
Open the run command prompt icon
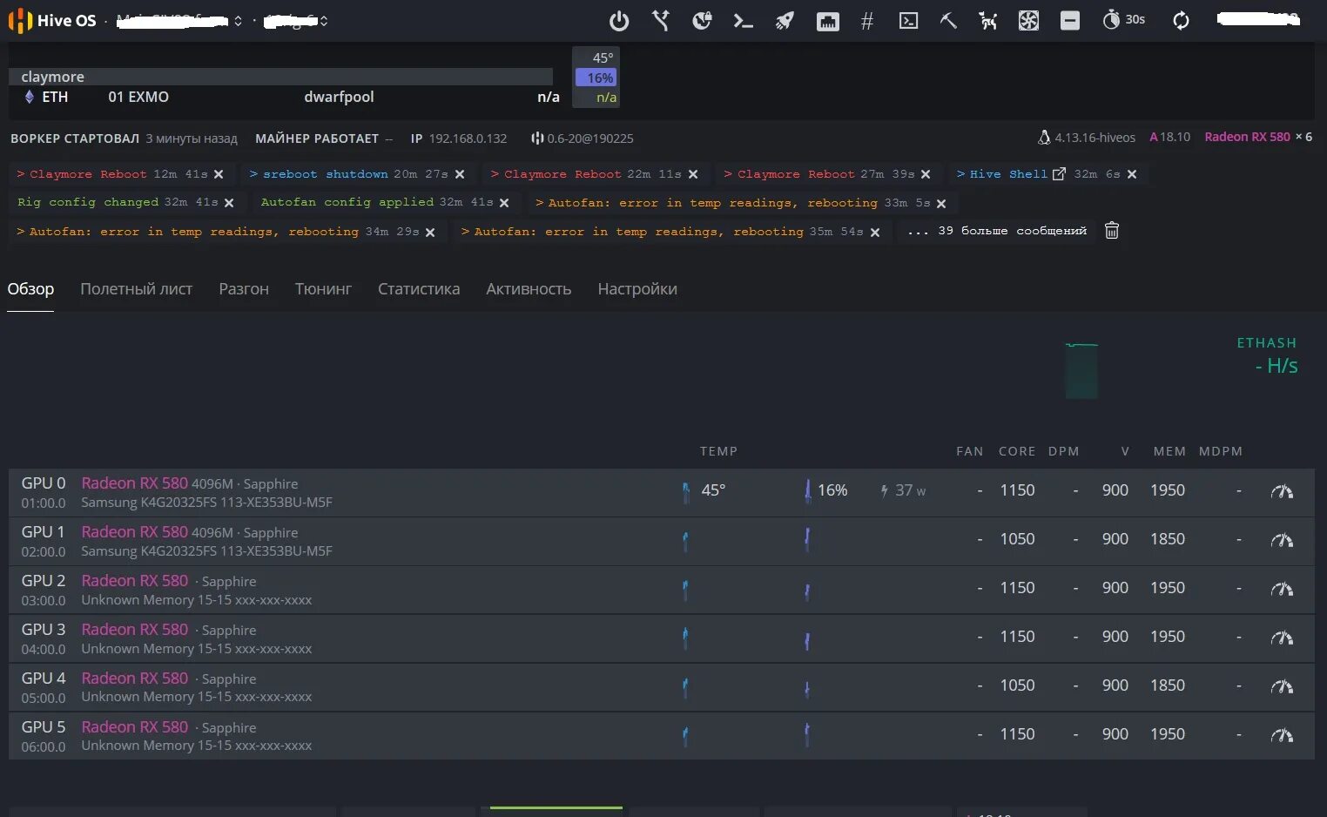(x=743, y=21)
